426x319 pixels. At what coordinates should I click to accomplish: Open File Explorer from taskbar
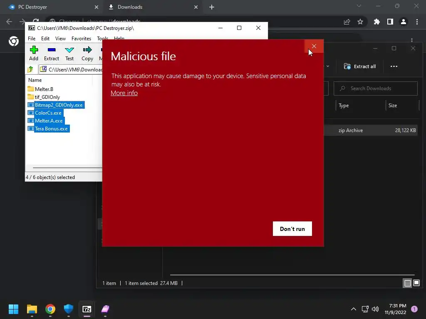[x=32, y=309]
